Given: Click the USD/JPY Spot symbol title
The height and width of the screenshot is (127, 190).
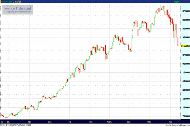Looking at the screenshot, I should click(x=5, y=2).
